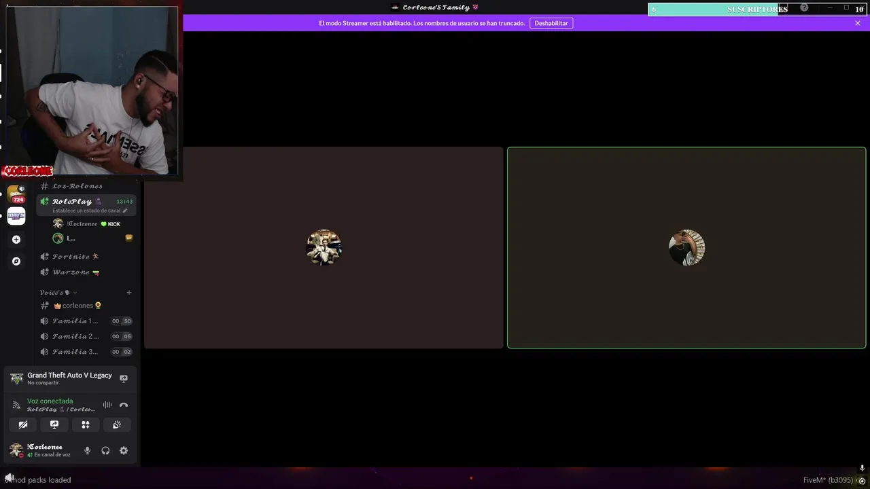Image resolution: width=870 pixels, height=489 pixels.
Task: Edit channel status pencil under RolePlay
Action: point(125,211)
